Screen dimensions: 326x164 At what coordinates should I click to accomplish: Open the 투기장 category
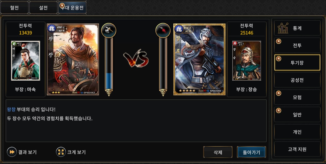[x=297, y=63]
